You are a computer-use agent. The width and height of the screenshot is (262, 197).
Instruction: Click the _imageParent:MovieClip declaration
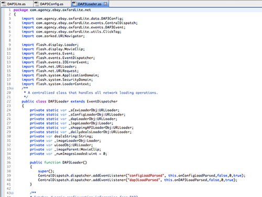pyautogui.click(x=65, y=149)
